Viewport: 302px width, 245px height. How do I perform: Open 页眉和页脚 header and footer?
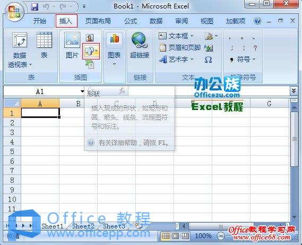point(180,48)
